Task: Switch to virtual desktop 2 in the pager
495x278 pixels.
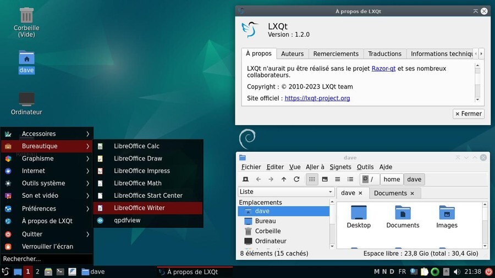Action: coord(37,272)
